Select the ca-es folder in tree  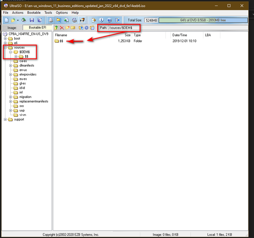23,61
